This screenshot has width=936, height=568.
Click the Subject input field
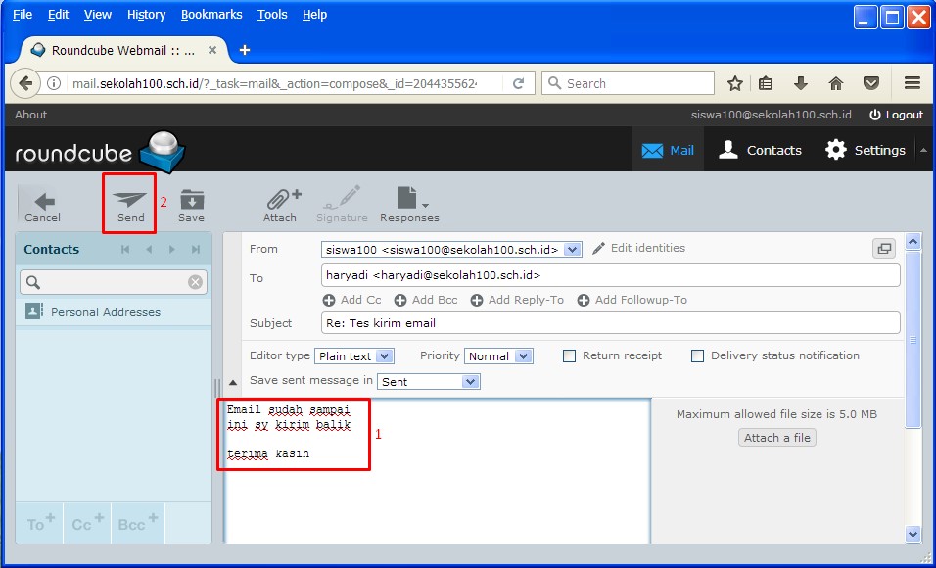pyautogui.click(x=609, y=323)
